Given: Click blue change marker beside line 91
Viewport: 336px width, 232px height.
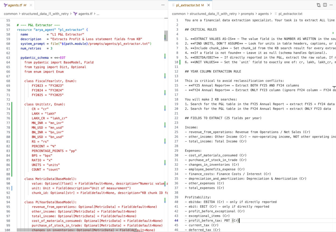Looking at the screenshot, I should (12, 188).
